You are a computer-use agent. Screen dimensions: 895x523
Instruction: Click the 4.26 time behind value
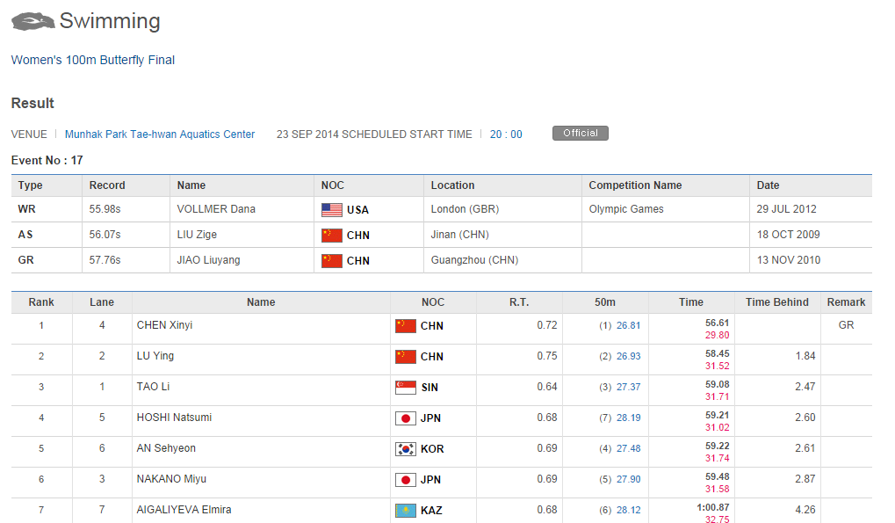(805, 509)
